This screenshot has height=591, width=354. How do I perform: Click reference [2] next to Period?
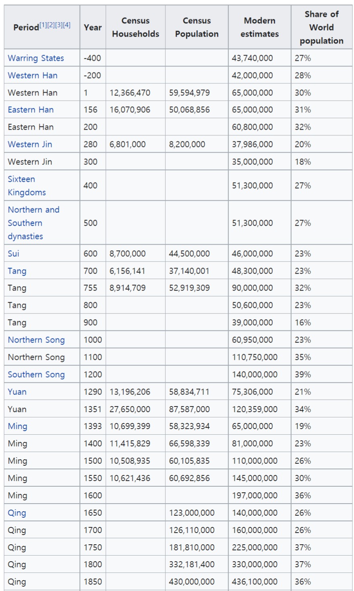coord(51,25)
